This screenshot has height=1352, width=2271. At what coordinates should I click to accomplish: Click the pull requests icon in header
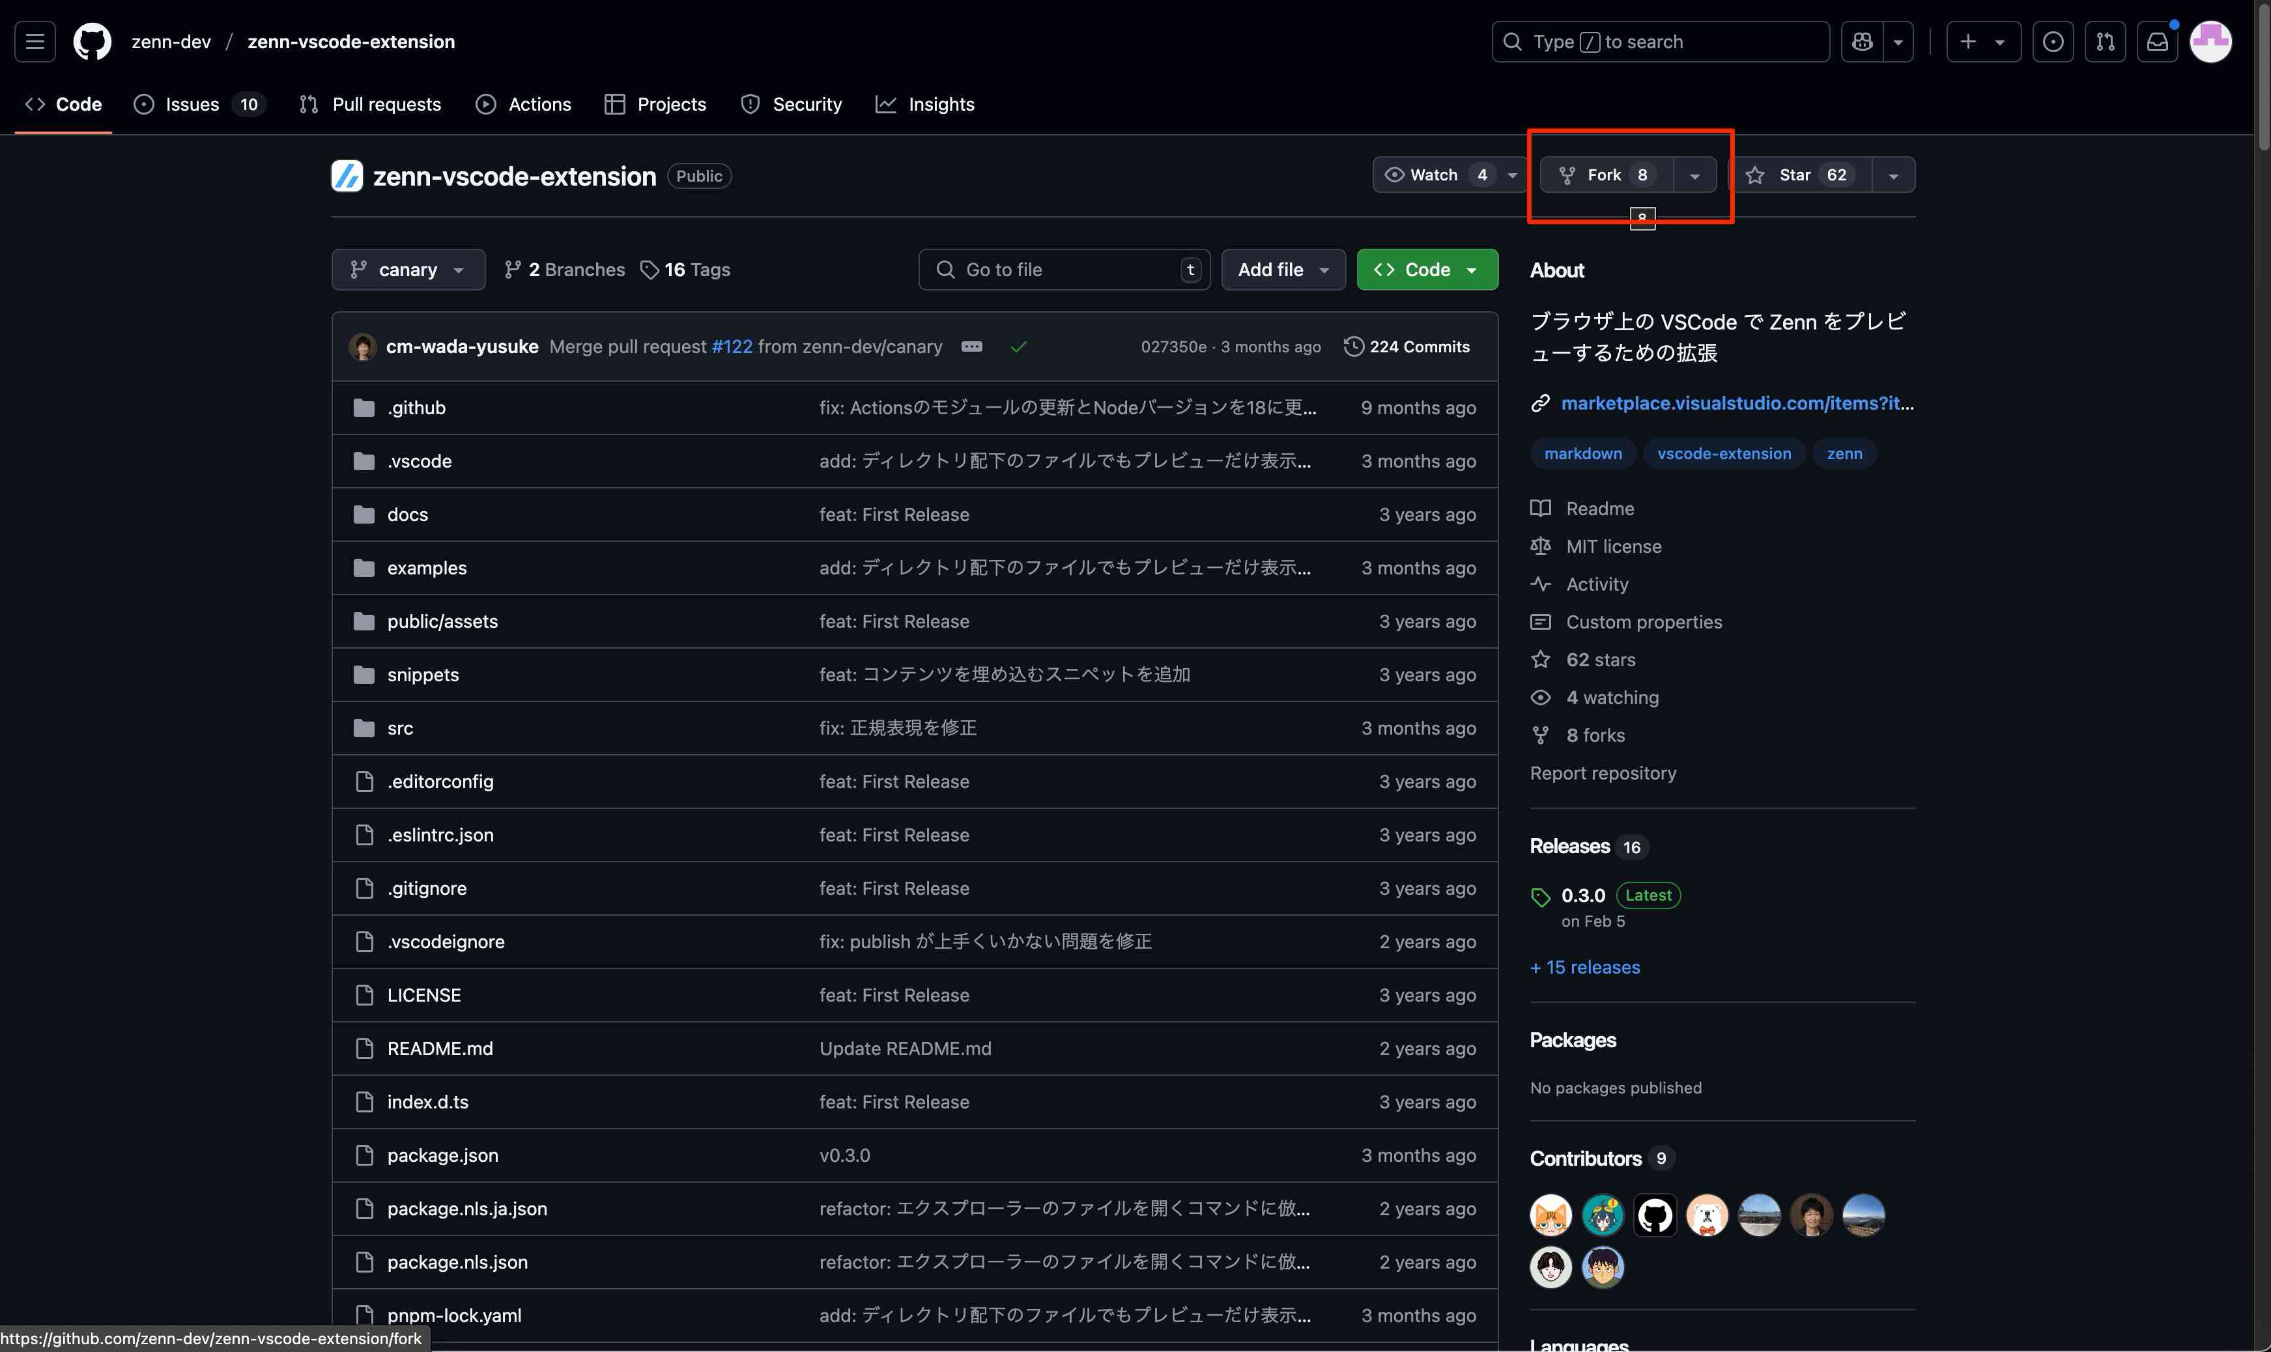point(2104,42)
